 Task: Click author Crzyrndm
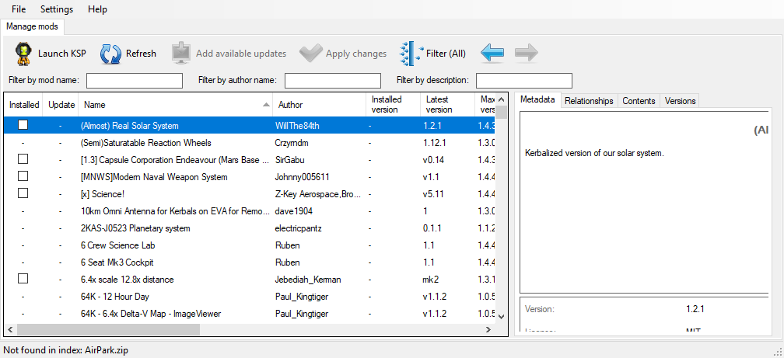293,143
